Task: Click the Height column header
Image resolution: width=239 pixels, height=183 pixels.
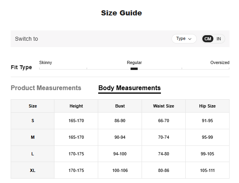Action: coord(76,106)
